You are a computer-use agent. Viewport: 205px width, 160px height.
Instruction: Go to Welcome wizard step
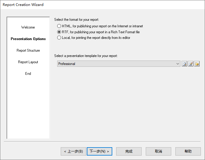(28, 27)
